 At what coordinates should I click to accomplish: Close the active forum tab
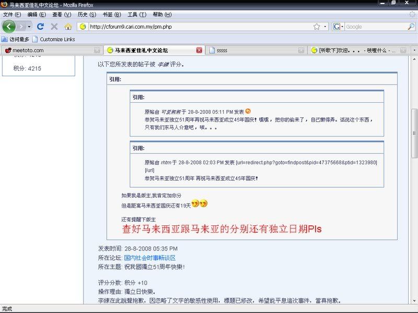click(199, 50)
